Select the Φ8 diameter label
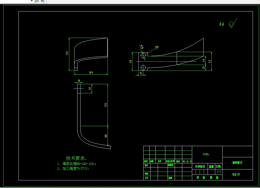The width and height of the screenshot is (260, 188). (x=157, y=47)
